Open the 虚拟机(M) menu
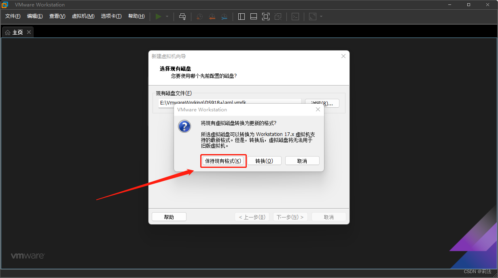Screen dimensions: 498x278 click(83, 16)
